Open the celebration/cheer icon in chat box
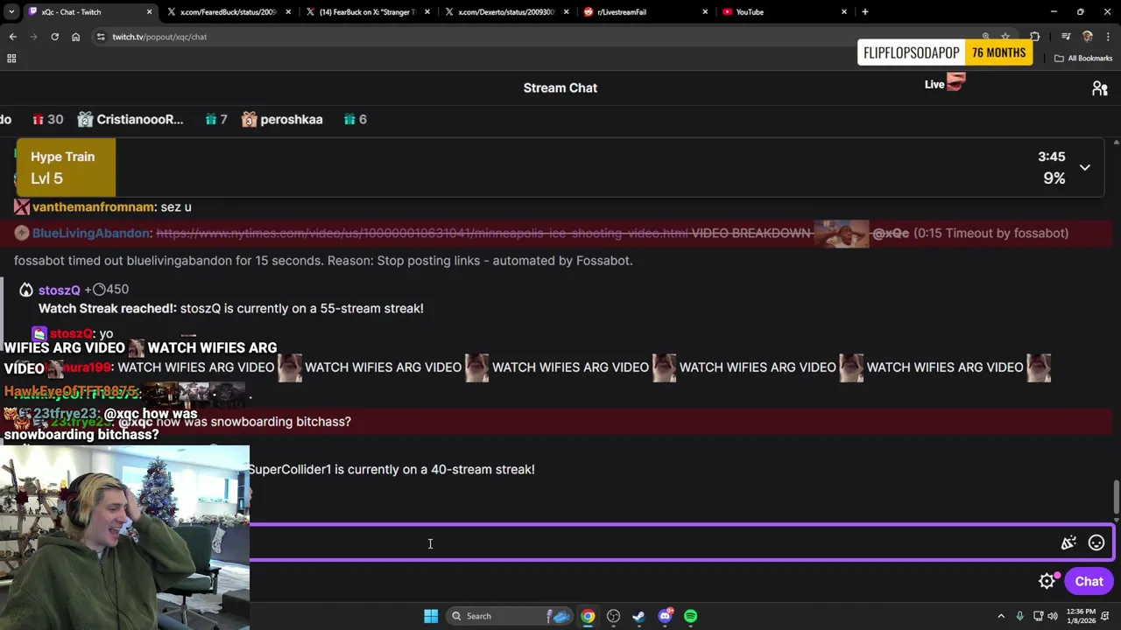The height and width of the screenshot is (630, 1121). 1068,543
